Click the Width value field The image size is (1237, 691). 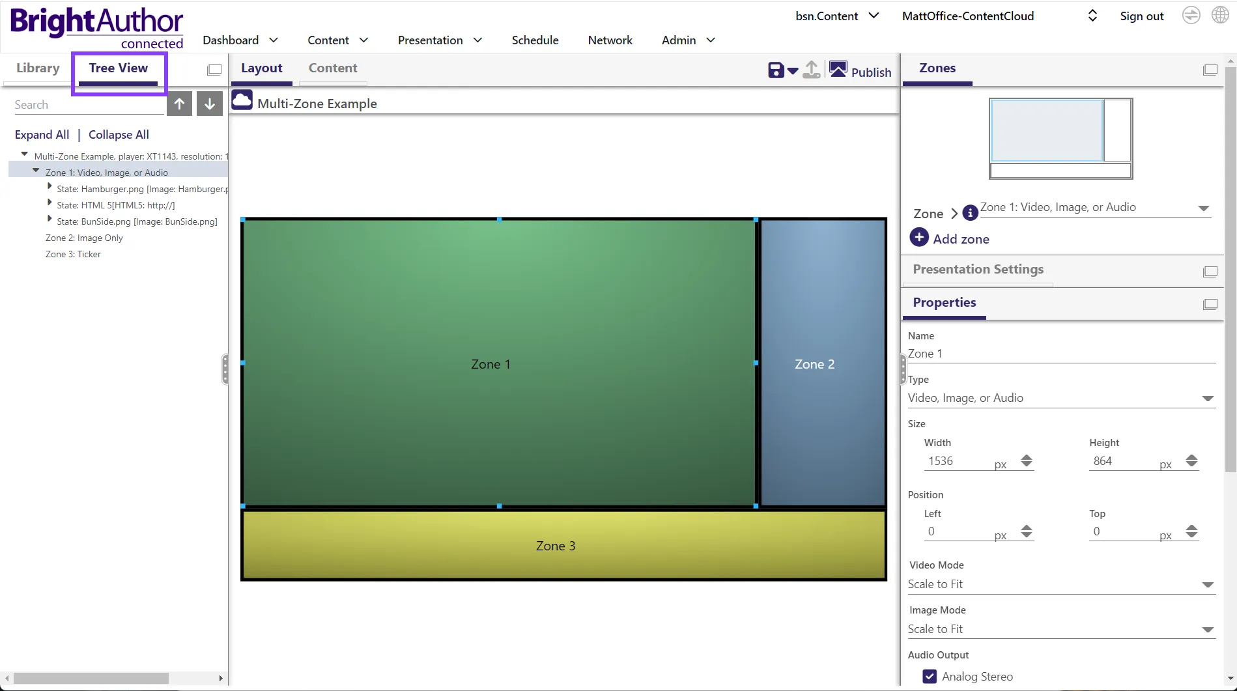pyautogui.click(x=958, y=461)
